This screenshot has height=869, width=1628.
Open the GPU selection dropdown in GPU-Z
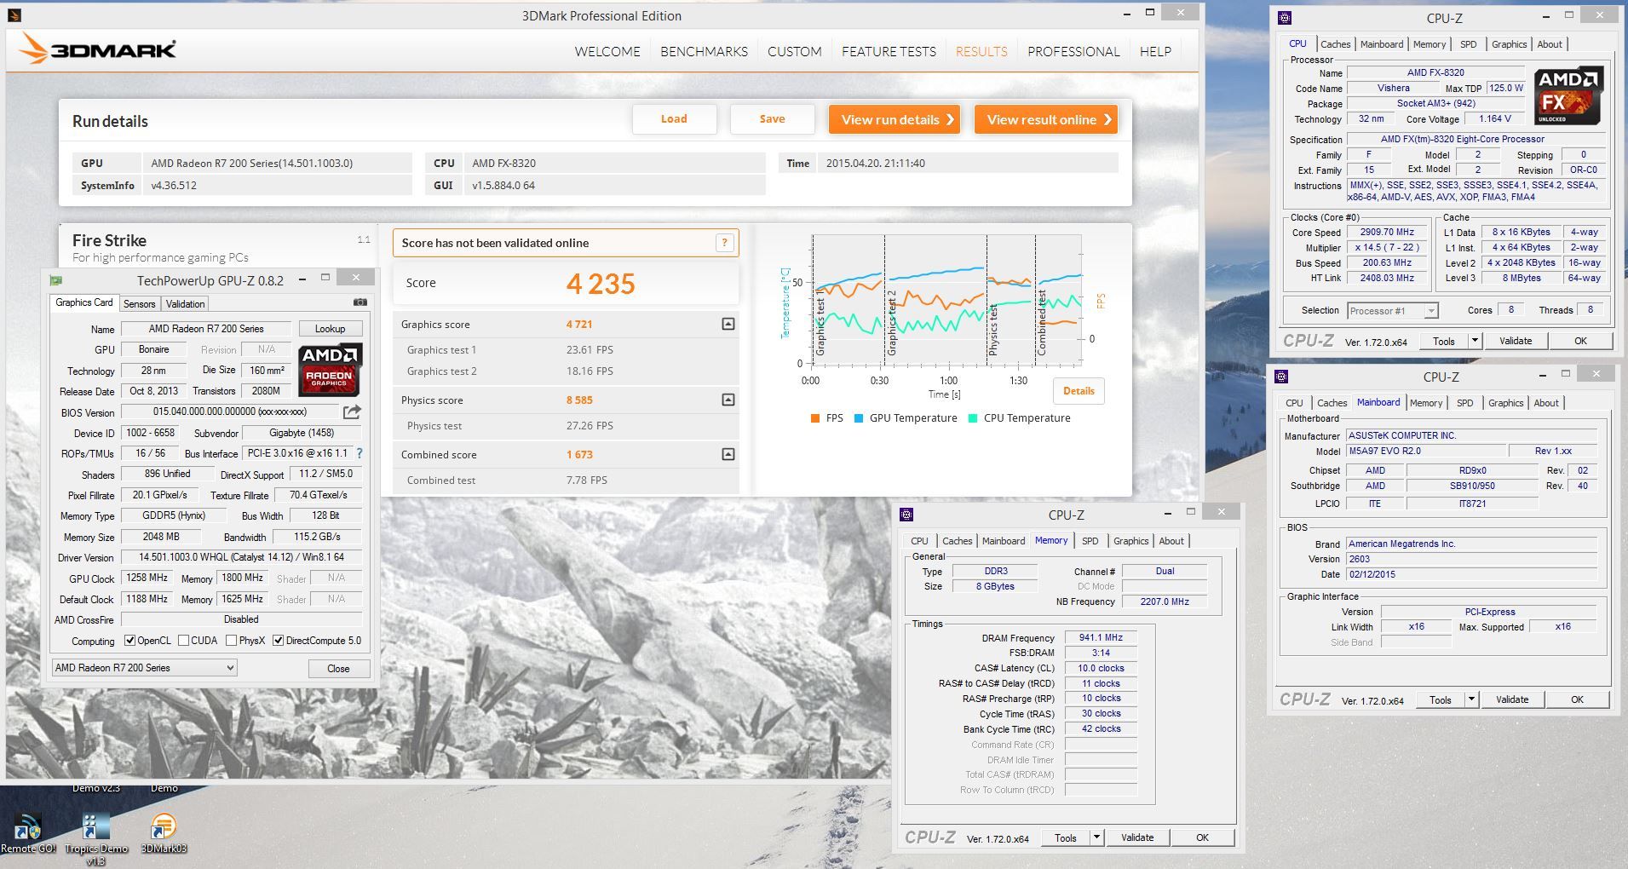click(144, 668)
